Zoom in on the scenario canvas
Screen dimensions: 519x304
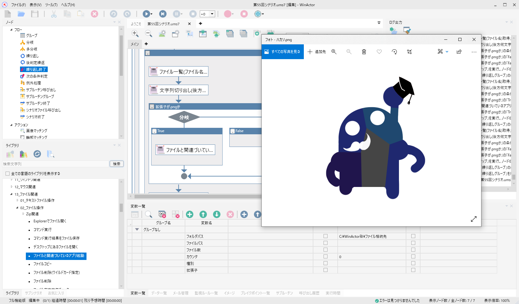pyautogui.click(x=135, y=34)
